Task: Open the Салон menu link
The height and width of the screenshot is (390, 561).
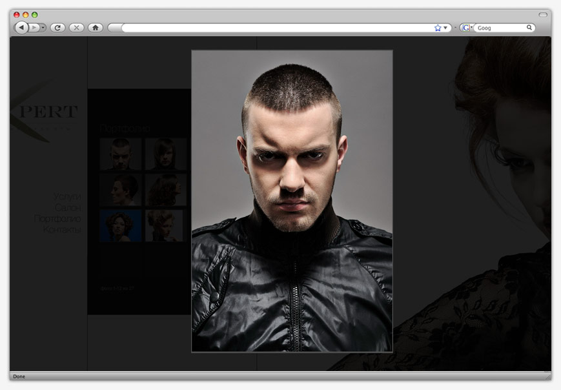Action: pos(68,207)
